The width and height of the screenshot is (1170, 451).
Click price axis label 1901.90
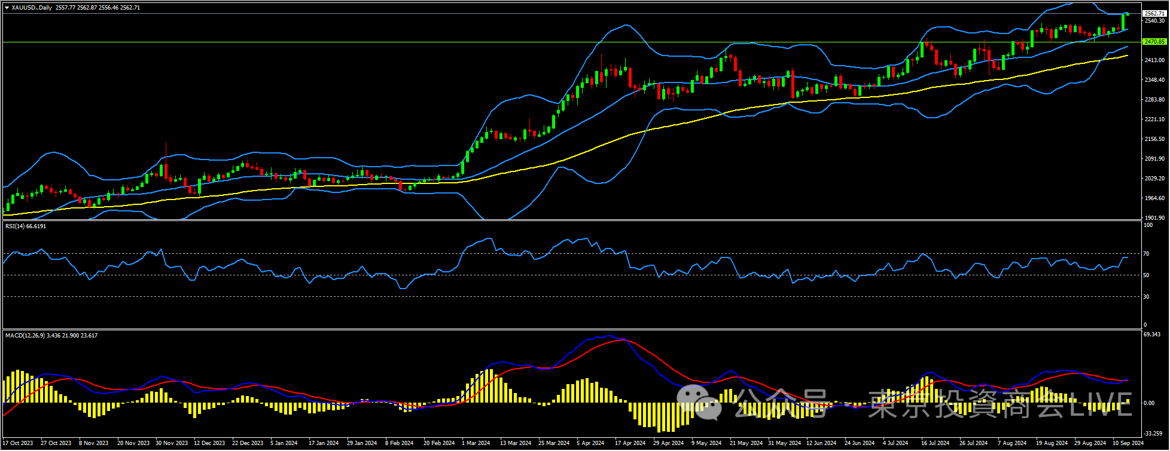tap(1154, 218)
